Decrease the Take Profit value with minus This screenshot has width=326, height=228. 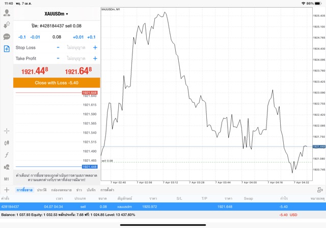pos(58,59)
